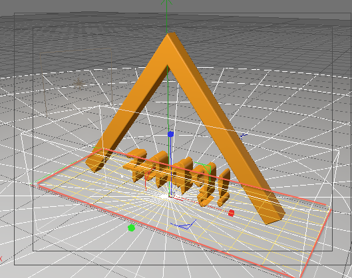
Task: Select the light object star icon
Action: 79,84
